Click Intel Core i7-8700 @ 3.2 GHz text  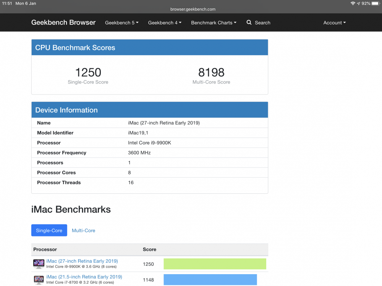click(80, 282)
